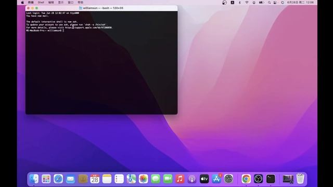Close the Terminal window

28,8
